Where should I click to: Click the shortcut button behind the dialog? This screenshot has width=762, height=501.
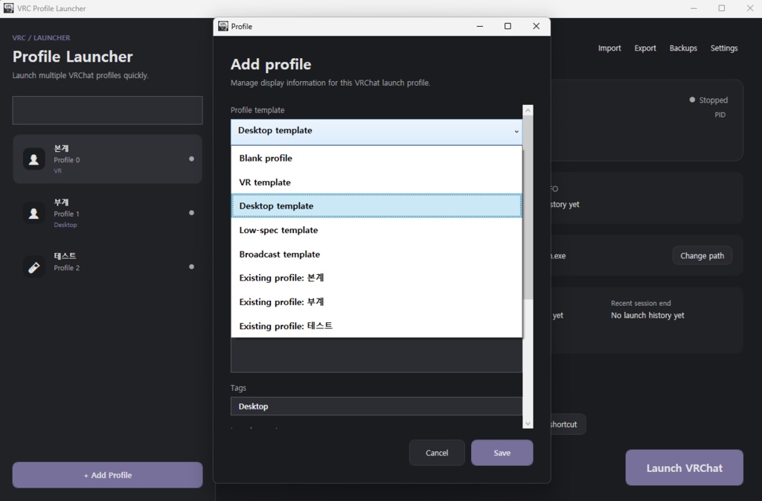point(567,424)
